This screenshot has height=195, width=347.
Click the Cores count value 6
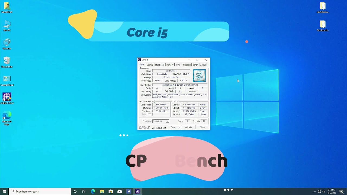pyautogui.click(x=187, y=121)
